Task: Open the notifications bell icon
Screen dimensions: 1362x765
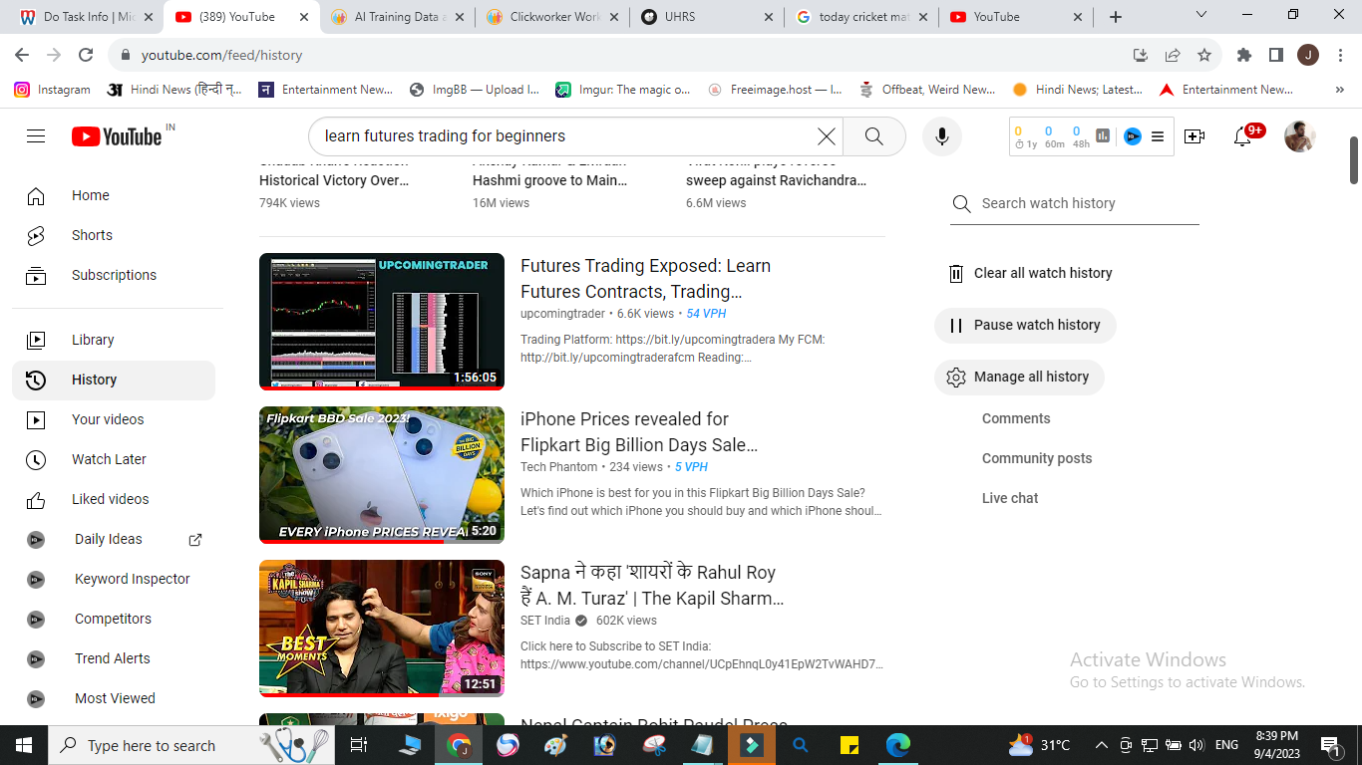Action: pyautogui.click(x=1242, y=136)
